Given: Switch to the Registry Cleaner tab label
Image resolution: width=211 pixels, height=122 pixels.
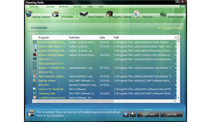Looking at the screenshot, I should click(121, 17).
